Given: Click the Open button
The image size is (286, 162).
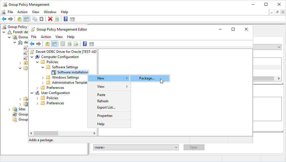Looking at the screenshot, I should (194, 147).
